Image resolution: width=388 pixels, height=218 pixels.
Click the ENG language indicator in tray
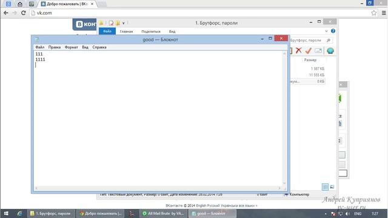[x=358, y=214]
